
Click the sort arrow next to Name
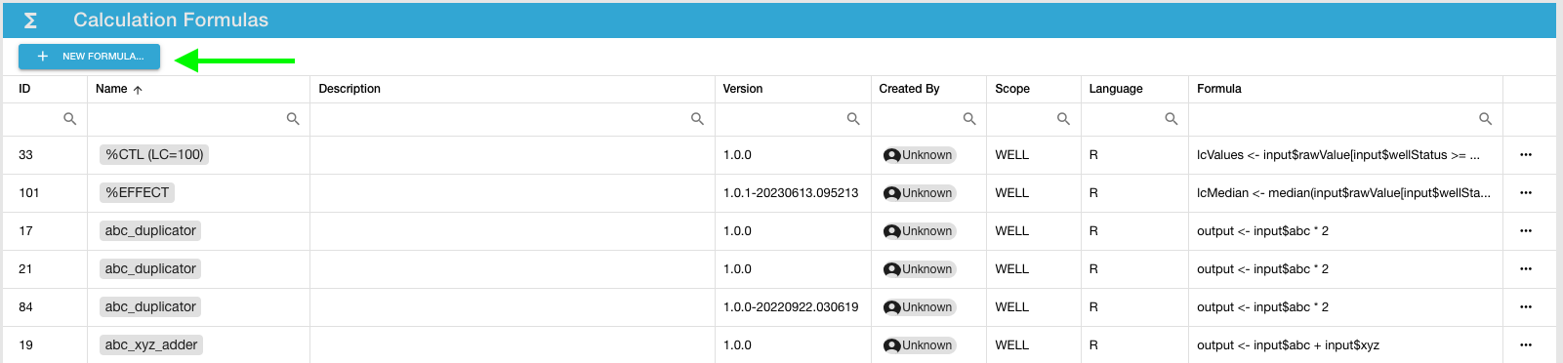click(x=138, y=90)
